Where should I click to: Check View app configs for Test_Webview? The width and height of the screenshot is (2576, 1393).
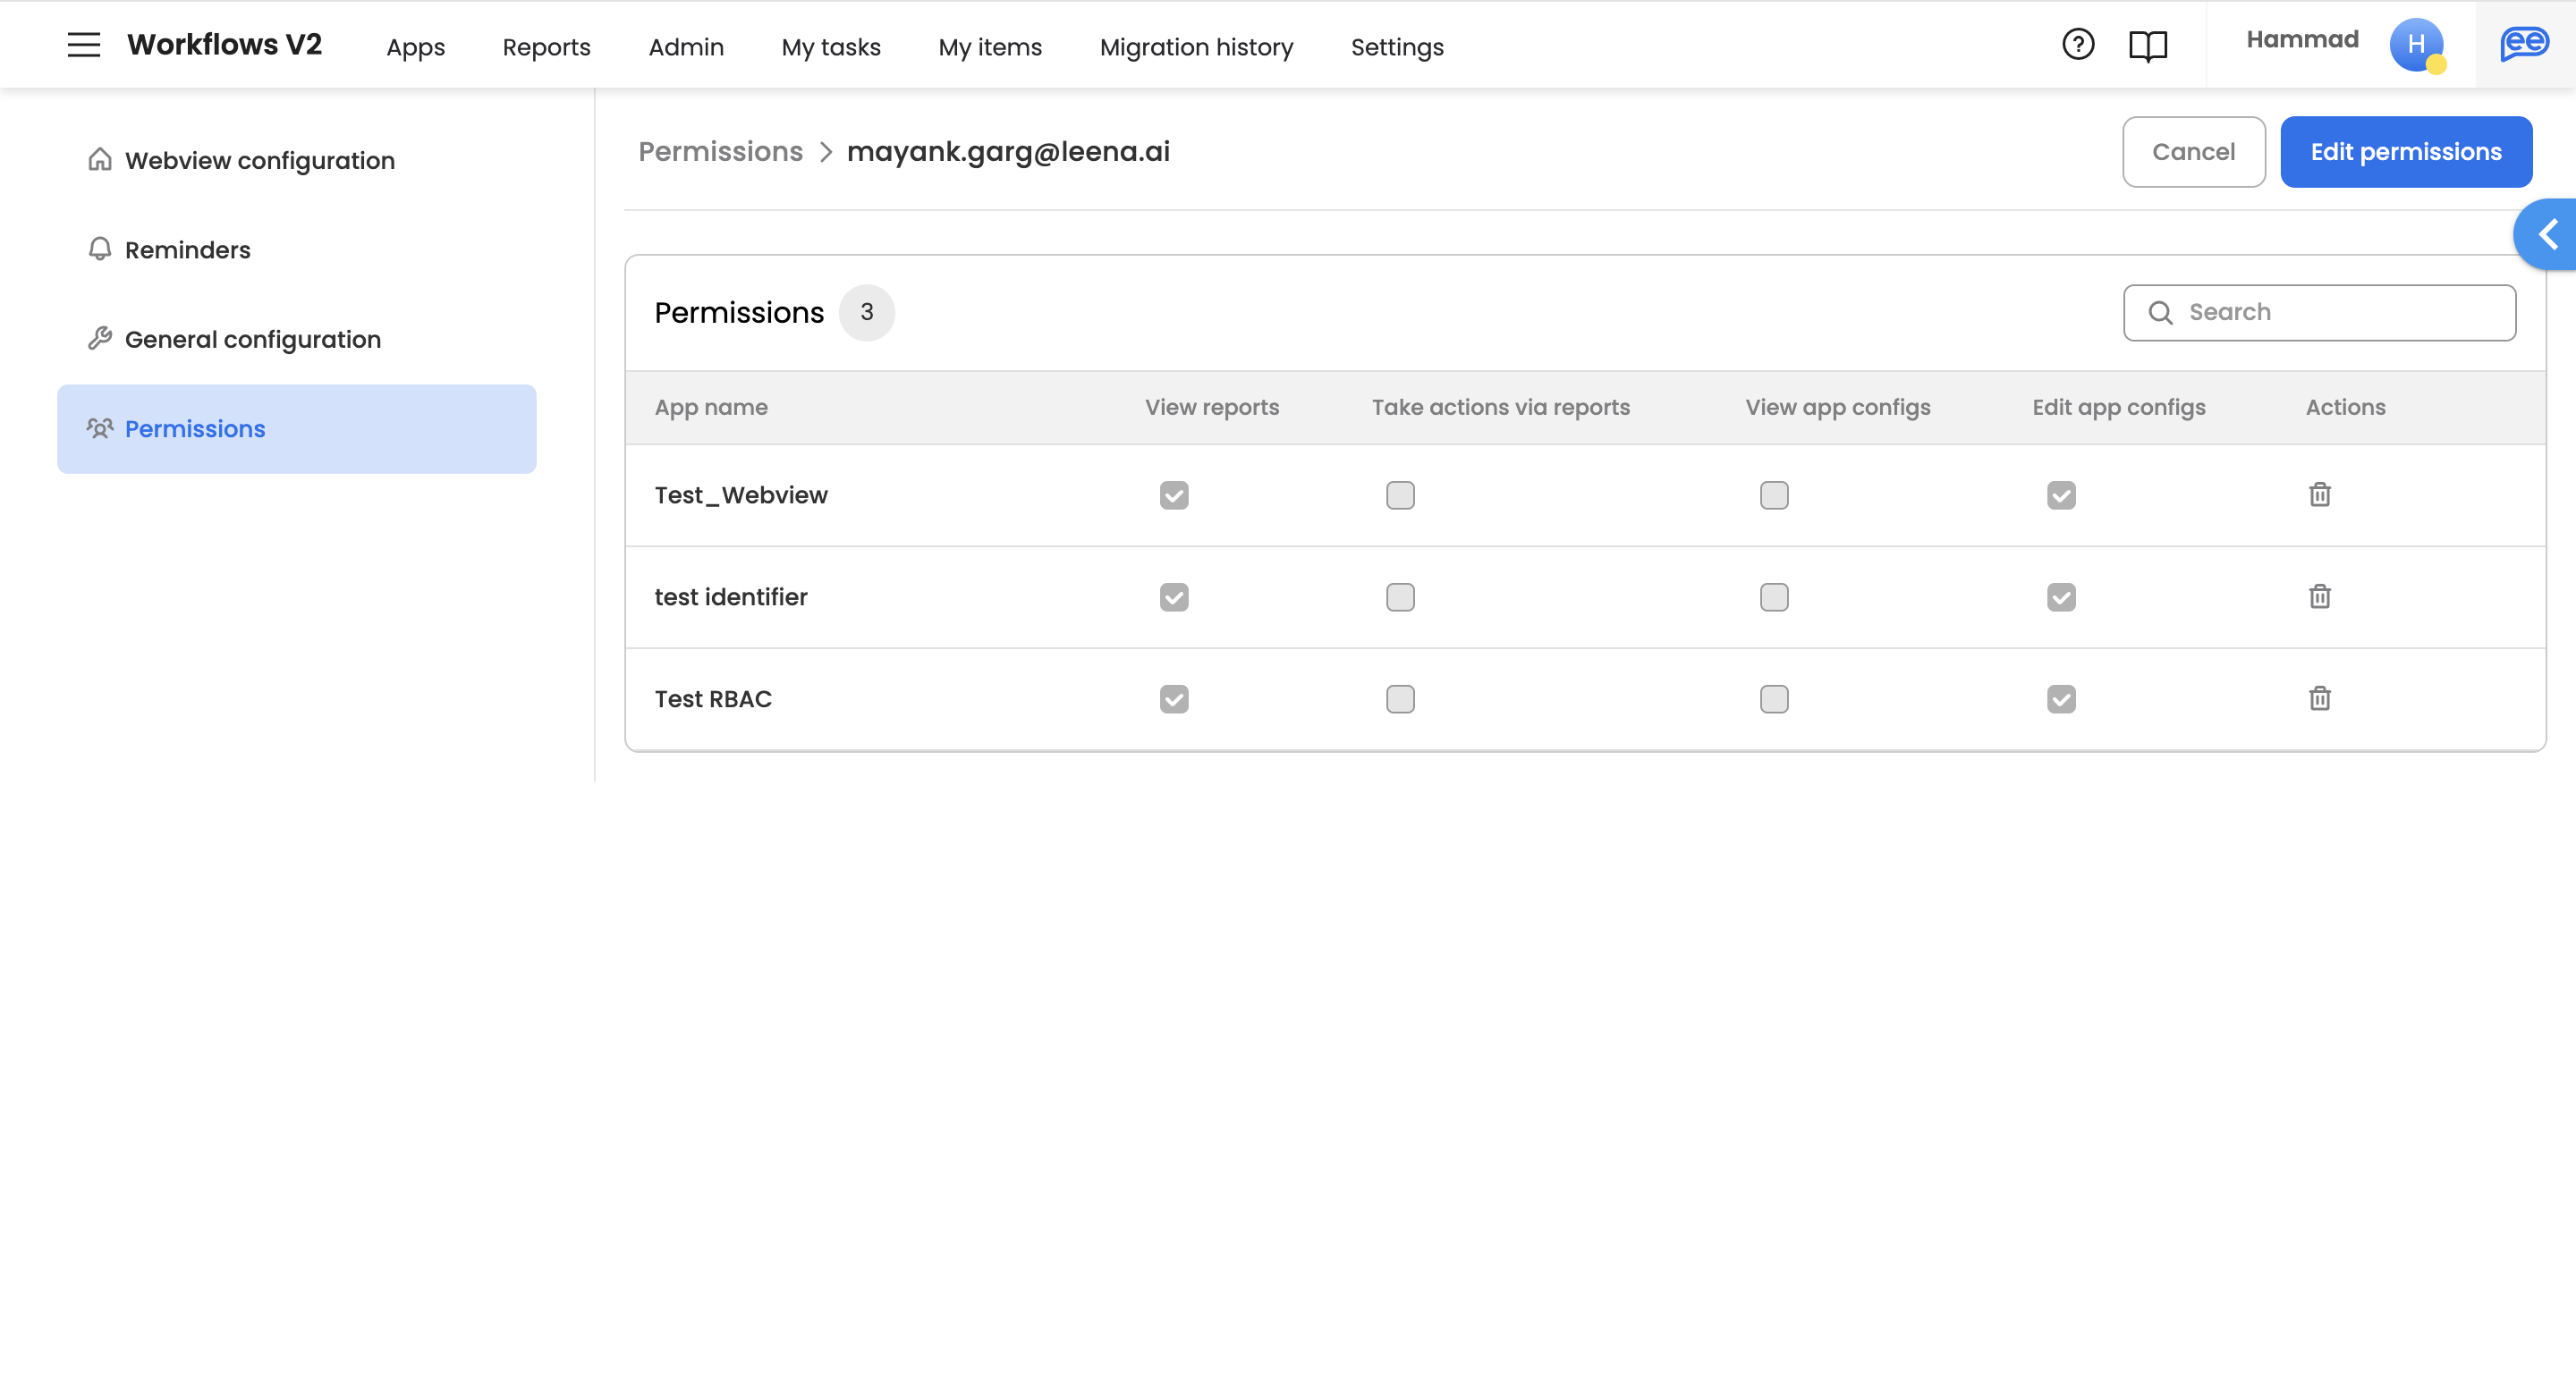pos(1774,495)
